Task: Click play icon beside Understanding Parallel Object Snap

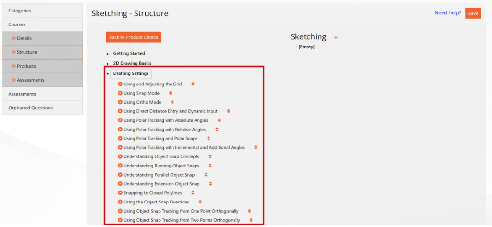Action: (120, 175)
